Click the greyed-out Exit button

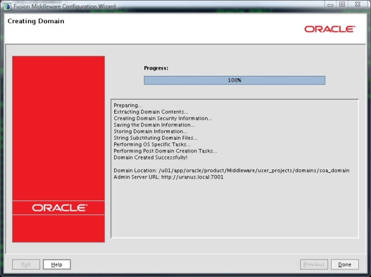click(26, 264)
